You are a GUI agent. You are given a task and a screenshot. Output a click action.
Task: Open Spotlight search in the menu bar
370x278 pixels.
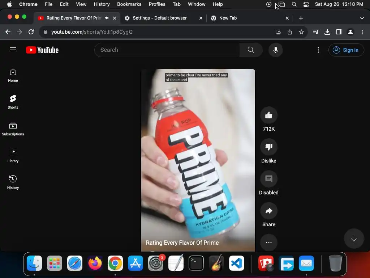(294, 4)
